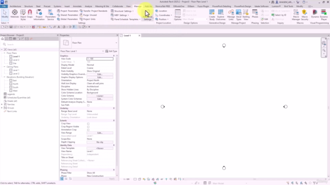
Task: Collapse Floor Plans tree node
Action: point(5,53)
